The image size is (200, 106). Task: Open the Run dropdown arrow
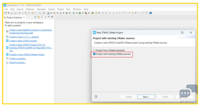(83, 13)
